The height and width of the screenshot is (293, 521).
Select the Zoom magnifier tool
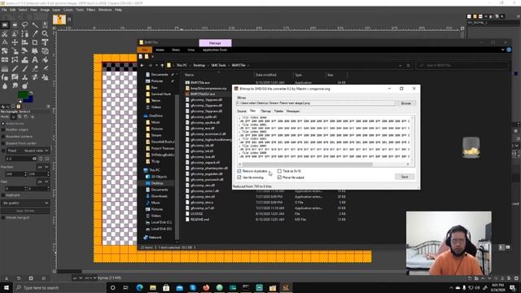[45, 34]
